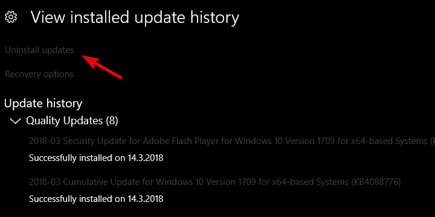Open the Uninstall updates link
This screenshot has height=217, width=435.
(39, 50)
